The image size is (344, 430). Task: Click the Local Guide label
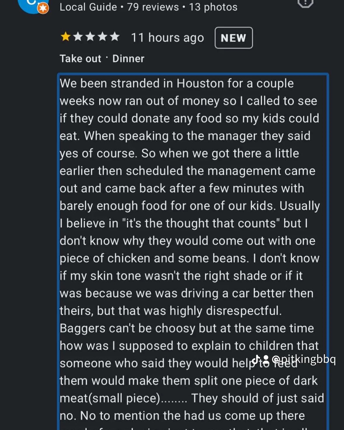coord(88,7)
